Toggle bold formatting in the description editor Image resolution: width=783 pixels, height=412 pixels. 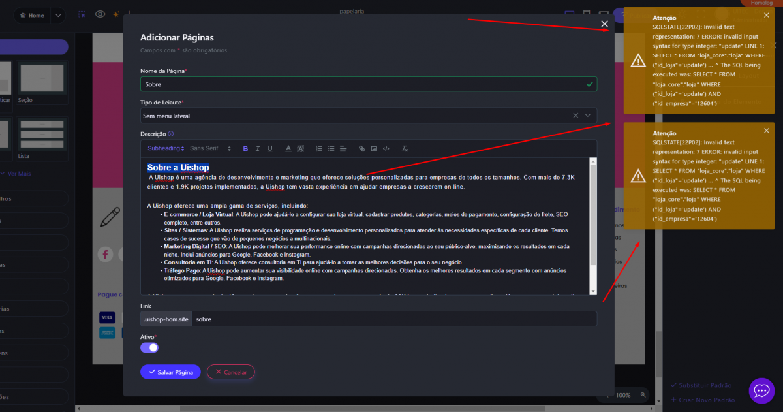(245, 149)
